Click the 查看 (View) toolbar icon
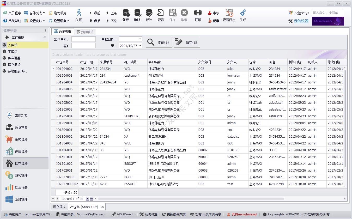 [160, 16]
